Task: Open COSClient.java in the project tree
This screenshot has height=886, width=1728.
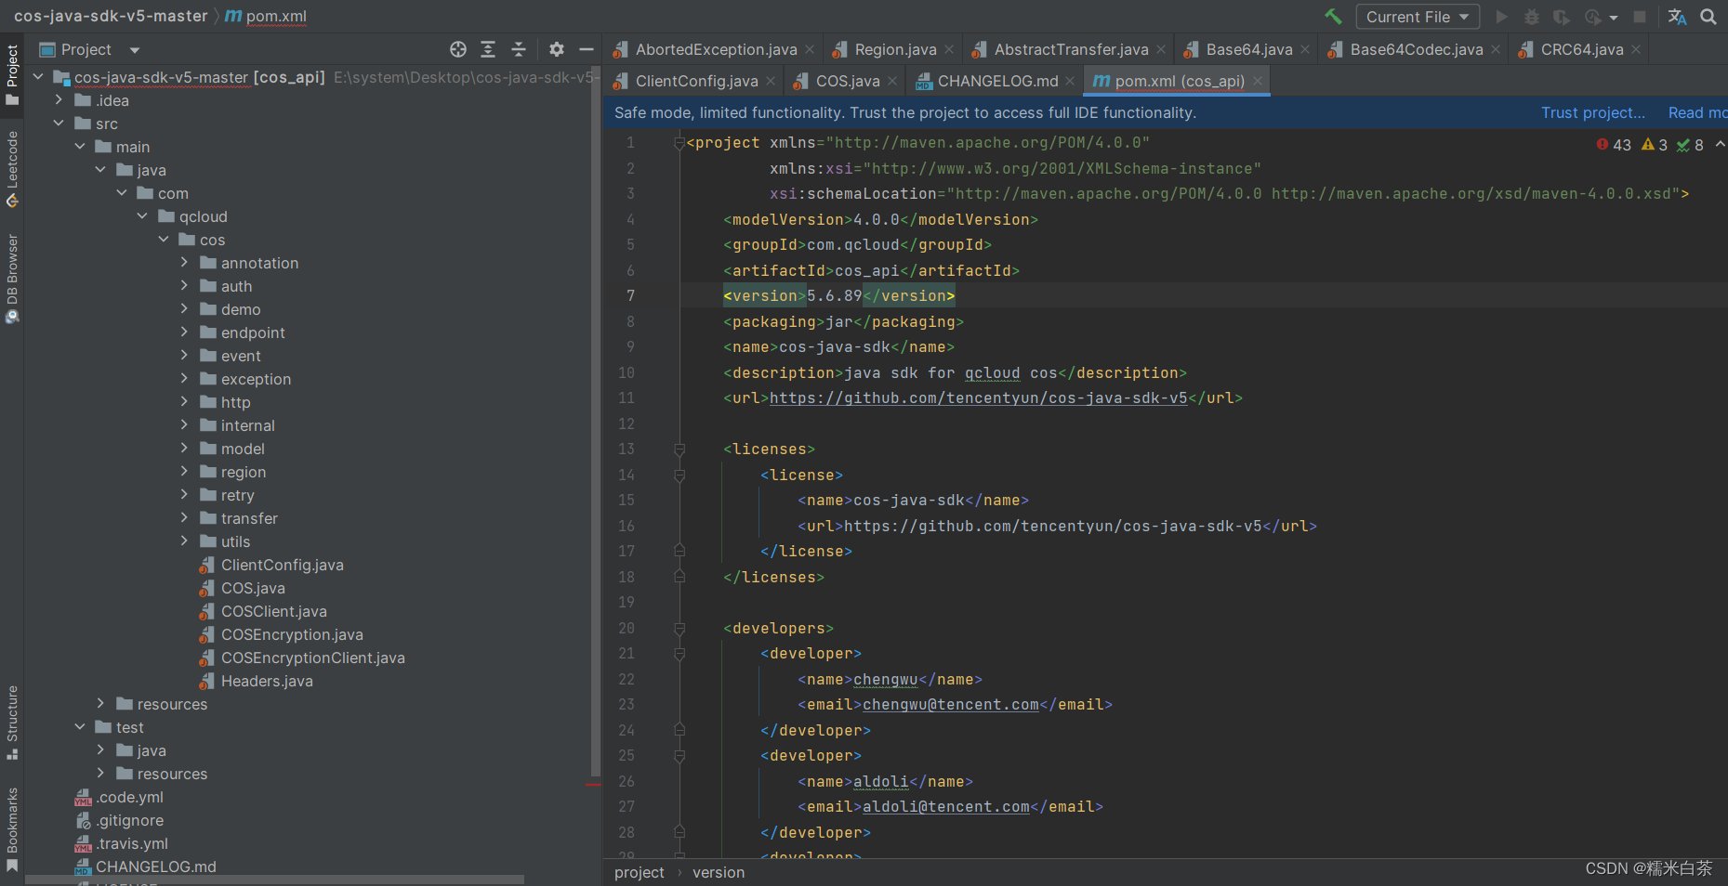Action: coord(273,611)
